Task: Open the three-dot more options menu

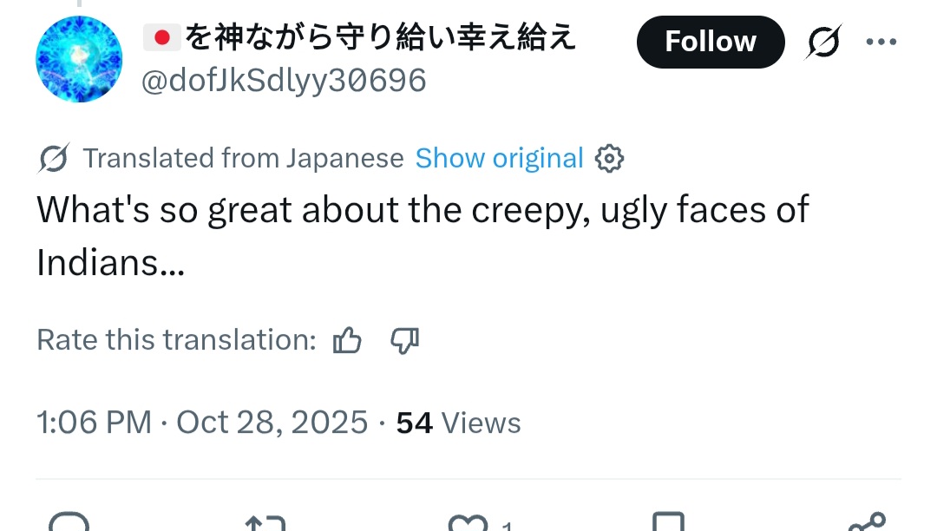Action: (881, 42)
